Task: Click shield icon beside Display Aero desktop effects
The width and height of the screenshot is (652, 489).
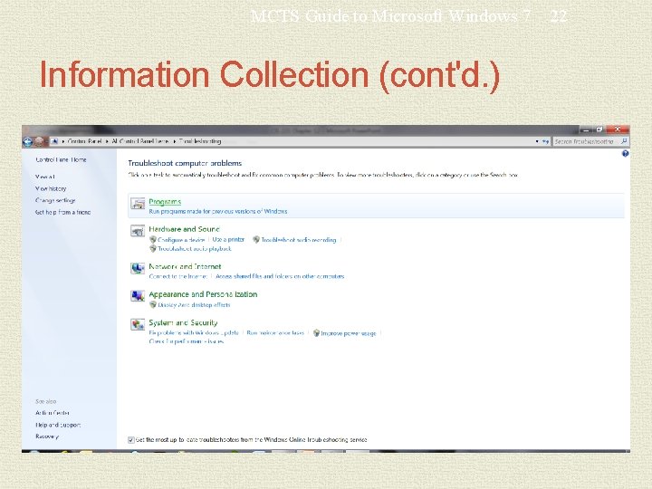Action: (x=153, y=305)
